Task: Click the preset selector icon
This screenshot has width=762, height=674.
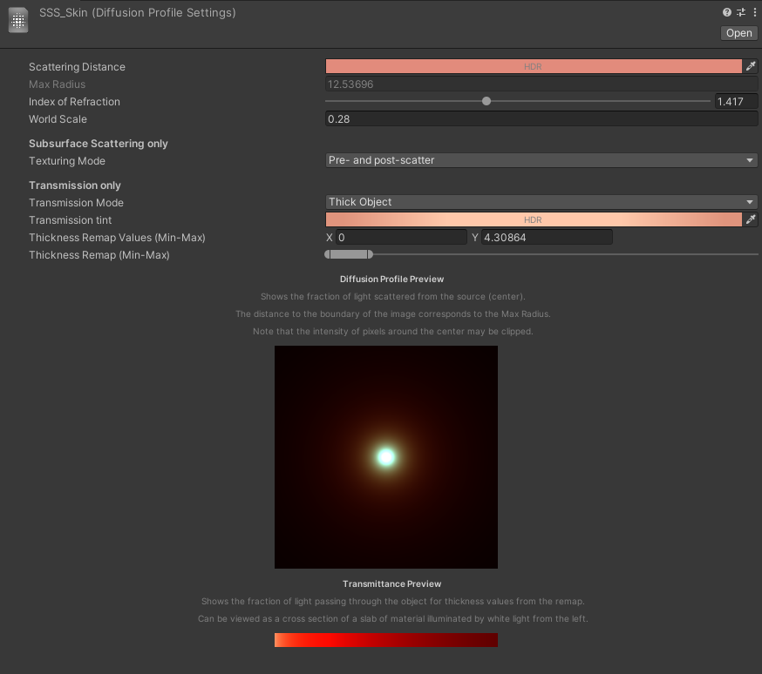Action: 740,12
